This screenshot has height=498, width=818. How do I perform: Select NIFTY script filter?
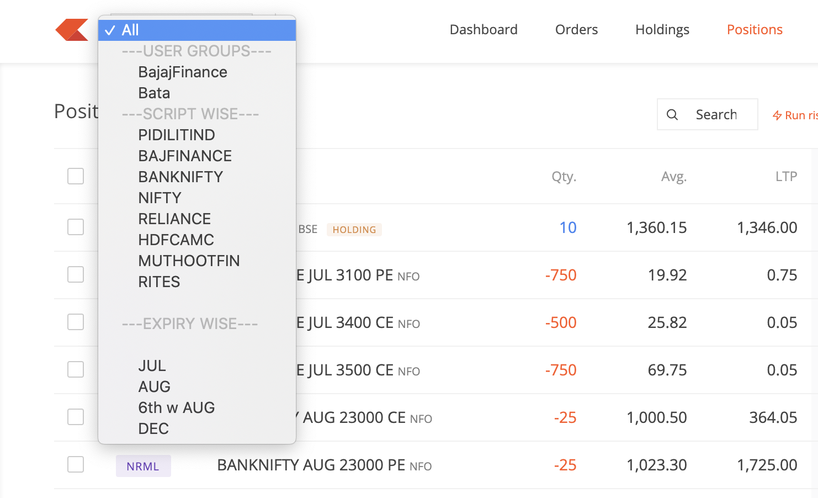click(197, 198)
